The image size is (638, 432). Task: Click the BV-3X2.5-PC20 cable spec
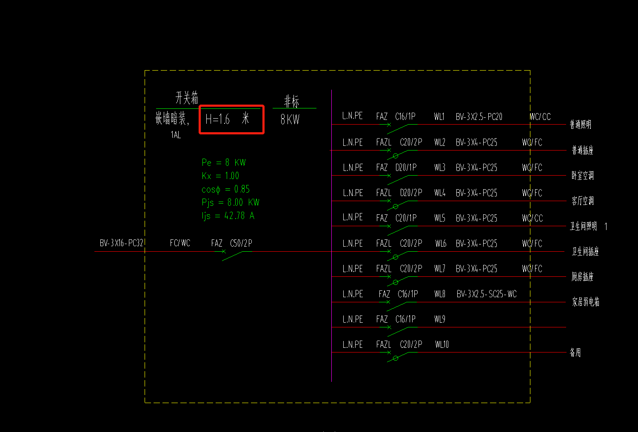click(x=479, y=117)
